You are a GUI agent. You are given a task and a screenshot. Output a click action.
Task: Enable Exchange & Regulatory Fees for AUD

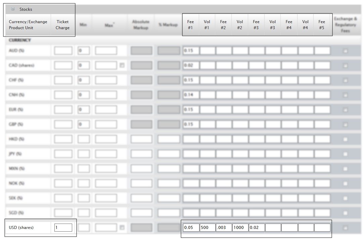345,51
